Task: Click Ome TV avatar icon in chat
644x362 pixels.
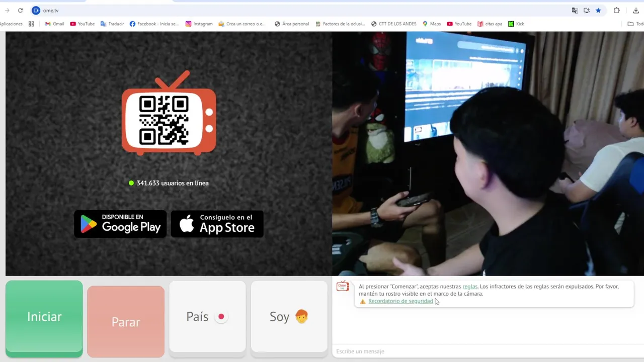Action: click(343, 286)
